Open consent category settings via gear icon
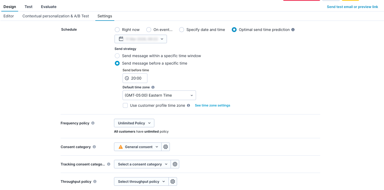The height and width of the screenshot is (190, 384). [166, 147]
